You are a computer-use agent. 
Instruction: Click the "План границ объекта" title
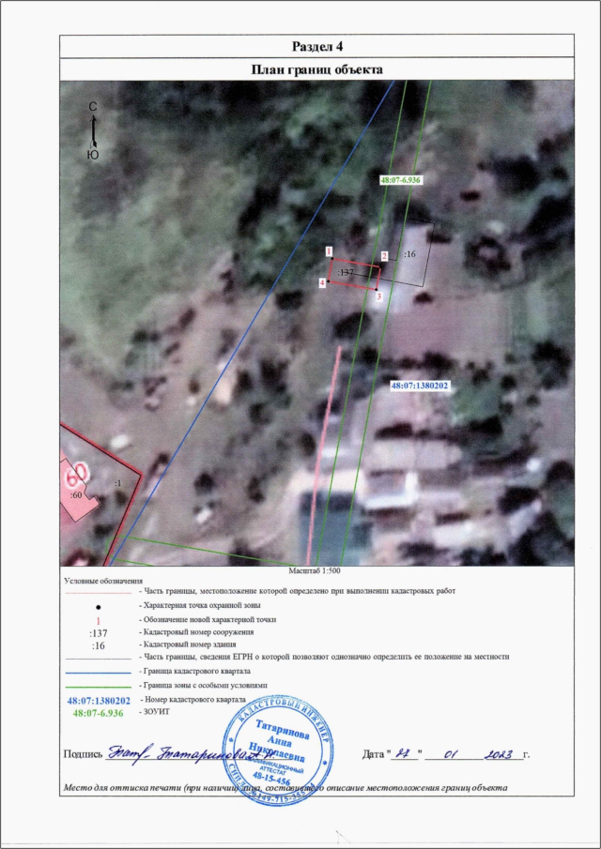coord(316,69)
